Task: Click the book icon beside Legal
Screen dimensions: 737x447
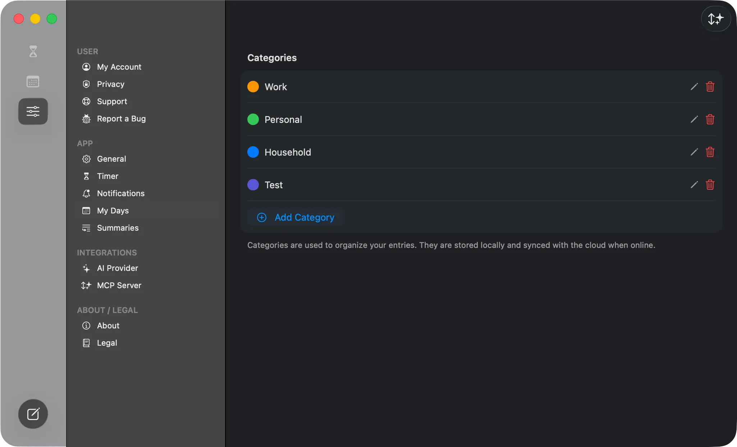Action: click(x=86, y=343)
